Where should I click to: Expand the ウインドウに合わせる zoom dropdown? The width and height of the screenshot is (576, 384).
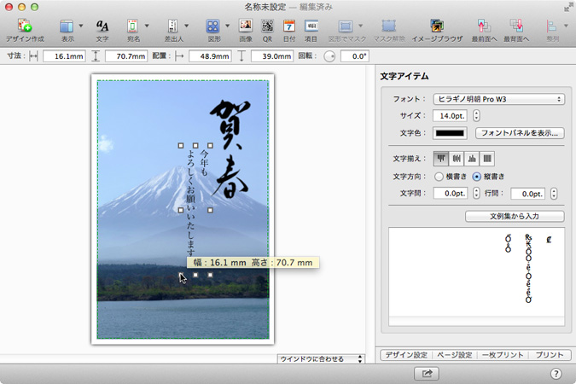(x=321, y=359)
